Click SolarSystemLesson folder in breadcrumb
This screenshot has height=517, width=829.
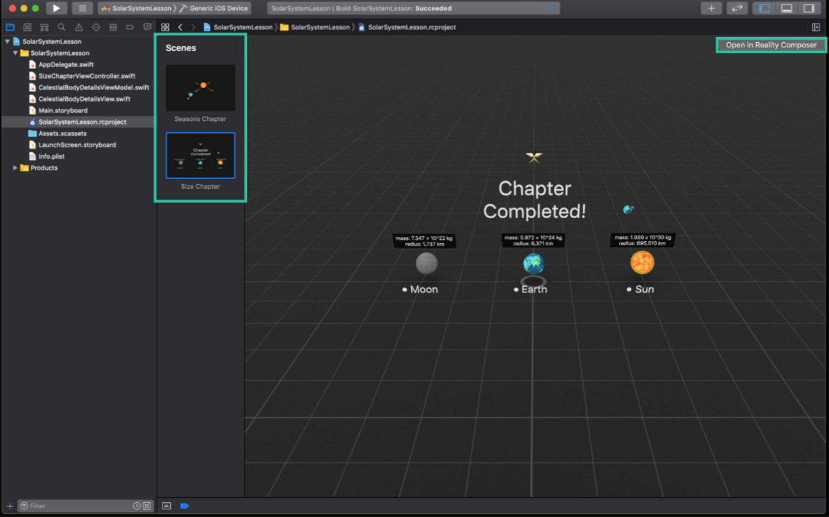pyautogui.click(x=315, y=28)
